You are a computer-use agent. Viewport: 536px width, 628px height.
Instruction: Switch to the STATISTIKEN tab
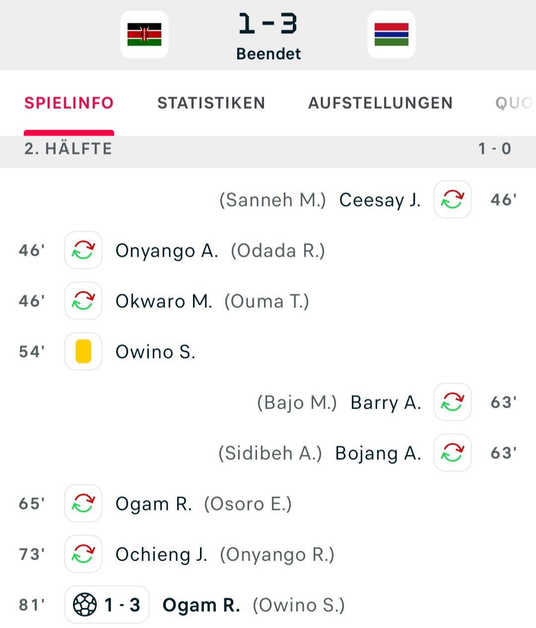(x=211, y=103)
